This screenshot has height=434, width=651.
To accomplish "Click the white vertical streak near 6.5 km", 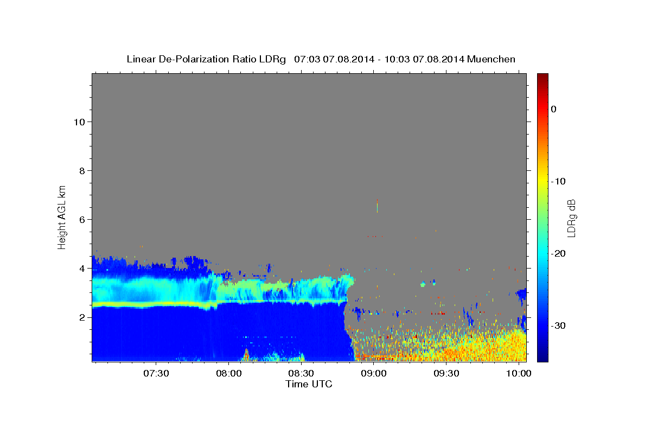I will tap(377, 207).
